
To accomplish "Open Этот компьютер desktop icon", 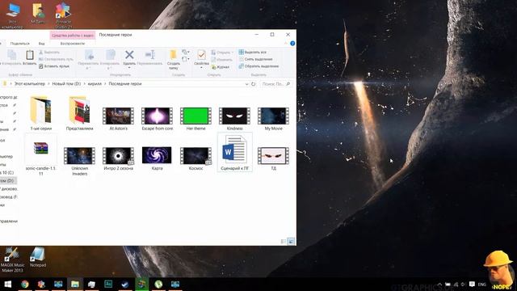I will click(x=13, y=15).
